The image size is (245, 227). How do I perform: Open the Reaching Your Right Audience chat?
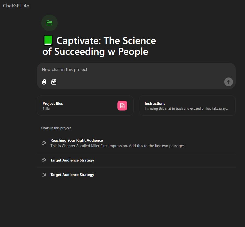point(136,143)
